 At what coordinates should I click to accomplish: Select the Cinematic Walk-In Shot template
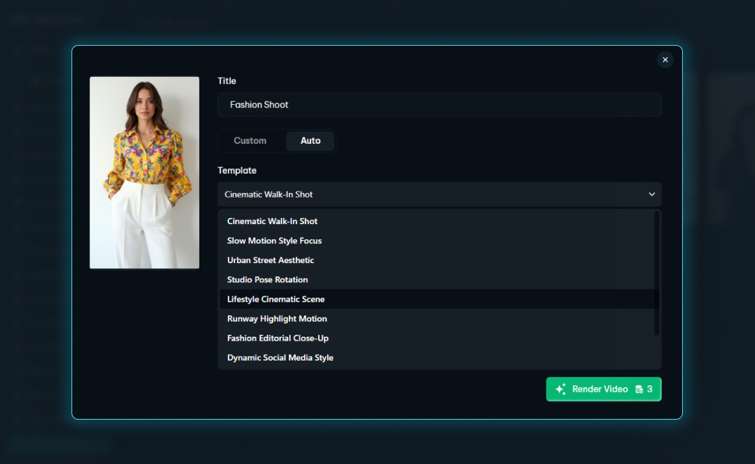(272, 221)
